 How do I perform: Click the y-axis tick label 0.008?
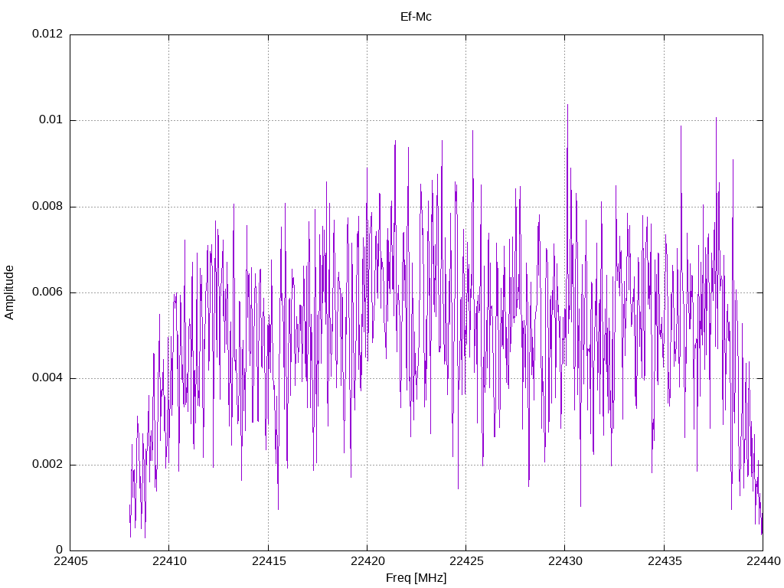47,206
